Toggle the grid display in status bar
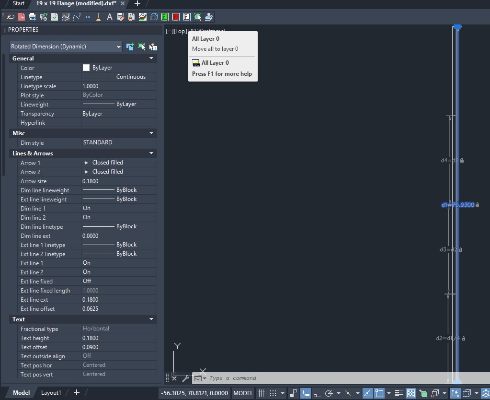This screenshot has height=400, width=490. click(262, 393)
